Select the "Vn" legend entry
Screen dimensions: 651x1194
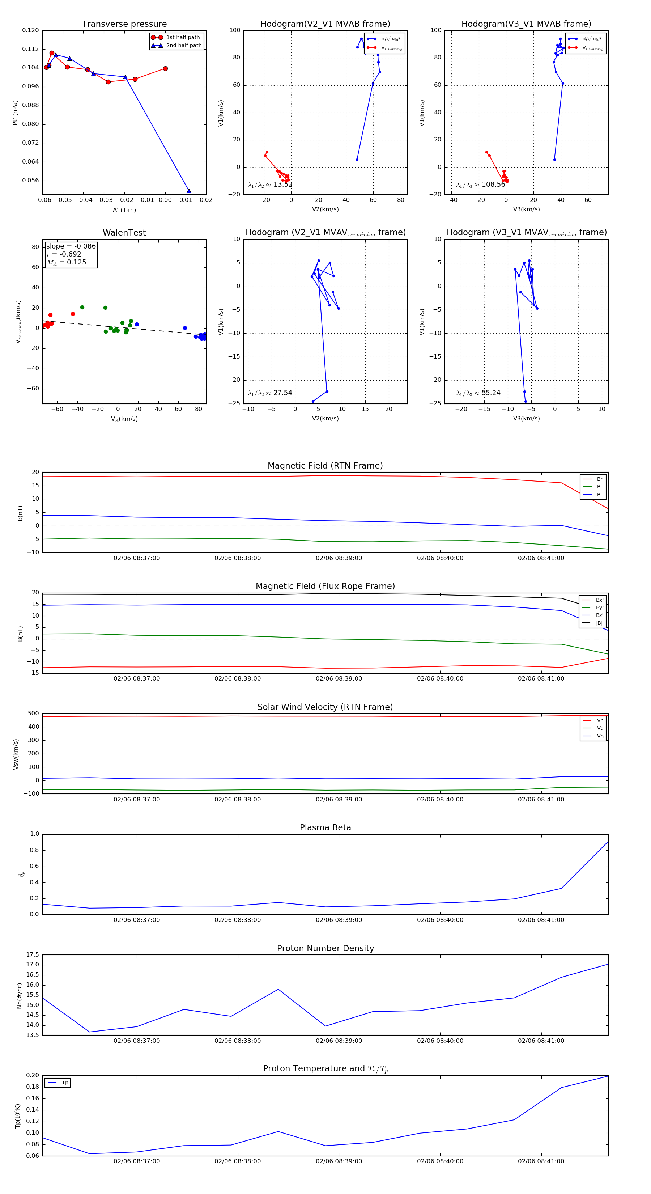pyautogui.click(x=593, y=736)
